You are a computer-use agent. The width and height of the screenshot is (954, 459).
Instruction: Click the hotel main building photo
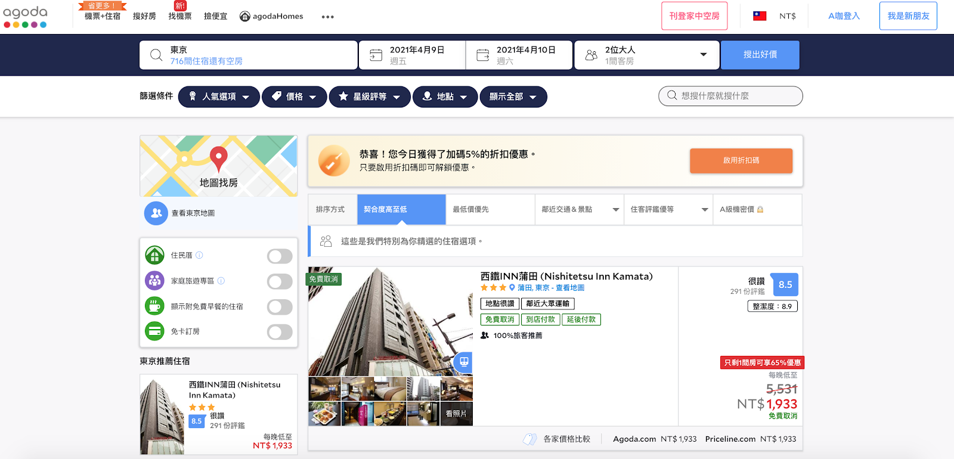click(391, 321)
